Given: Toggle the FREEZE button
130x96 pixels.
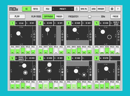Looking at the screenshot, I should coord(116,17).
